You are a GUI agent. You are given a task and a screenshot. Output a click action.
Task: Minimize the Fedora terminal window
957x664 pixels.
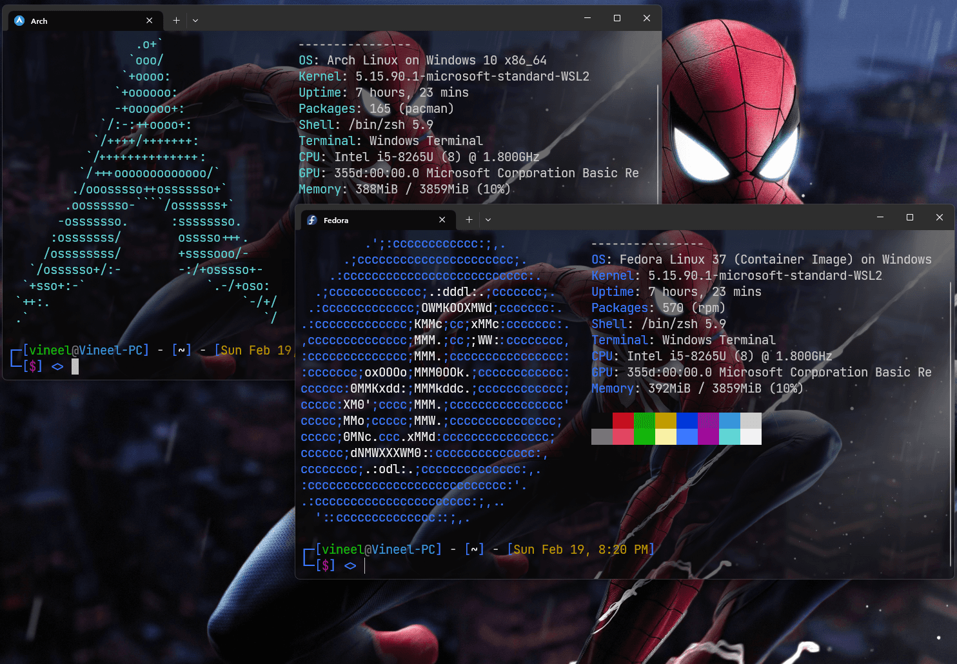pos(880,217)
